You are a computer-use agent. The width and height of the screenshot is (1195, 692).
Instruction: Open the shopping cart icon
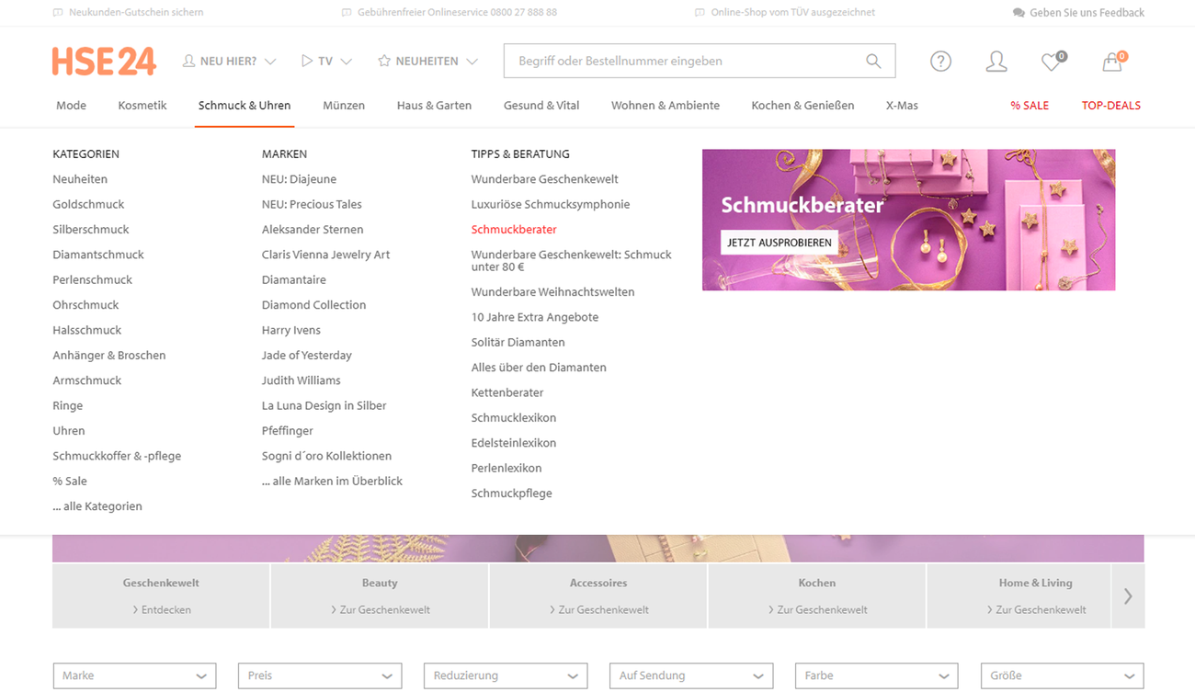tap(1113, 62)
